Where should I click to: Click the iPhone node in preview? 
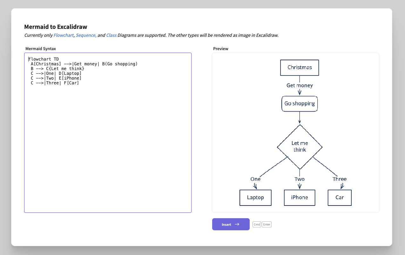tap(300, 198)
